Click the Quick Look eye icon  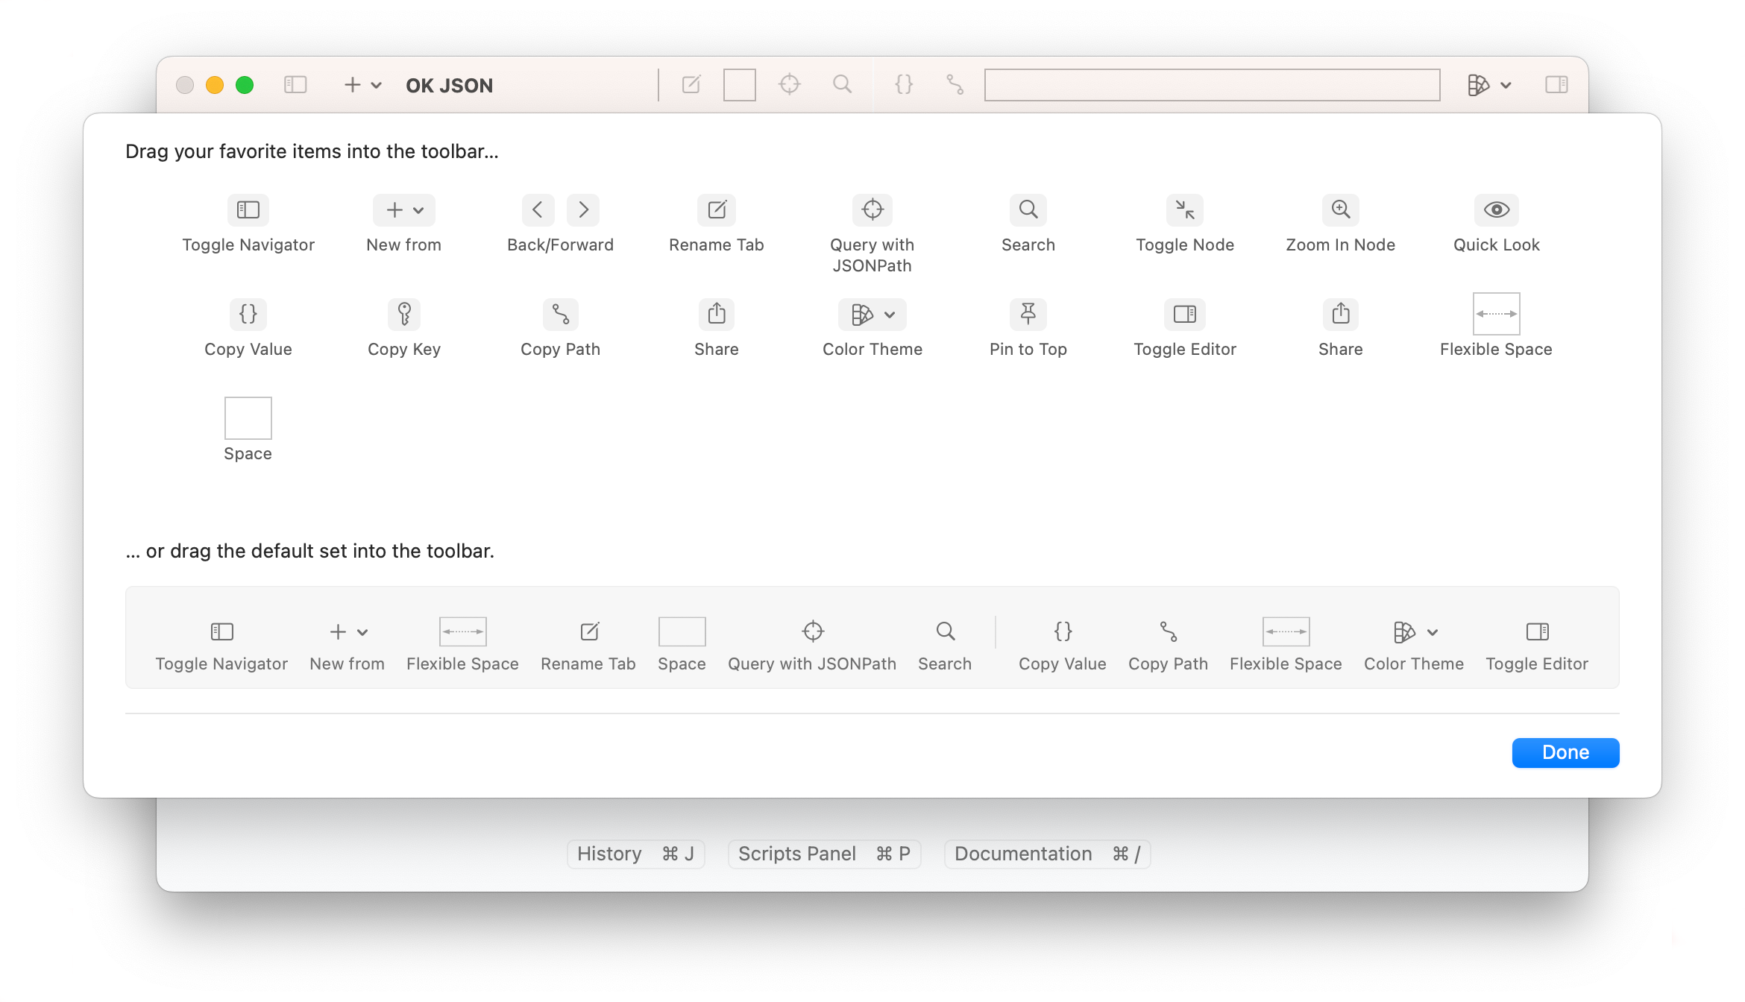click(1496, 209)
